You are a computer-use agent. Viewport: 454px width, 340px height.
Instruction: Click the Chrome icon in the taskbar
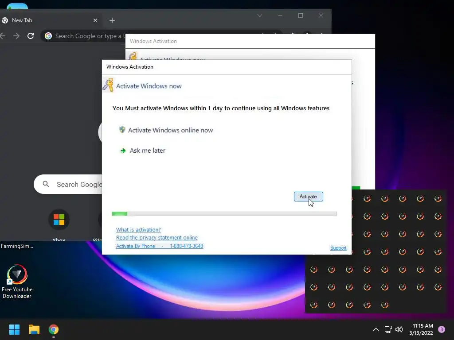coord(54,329)
